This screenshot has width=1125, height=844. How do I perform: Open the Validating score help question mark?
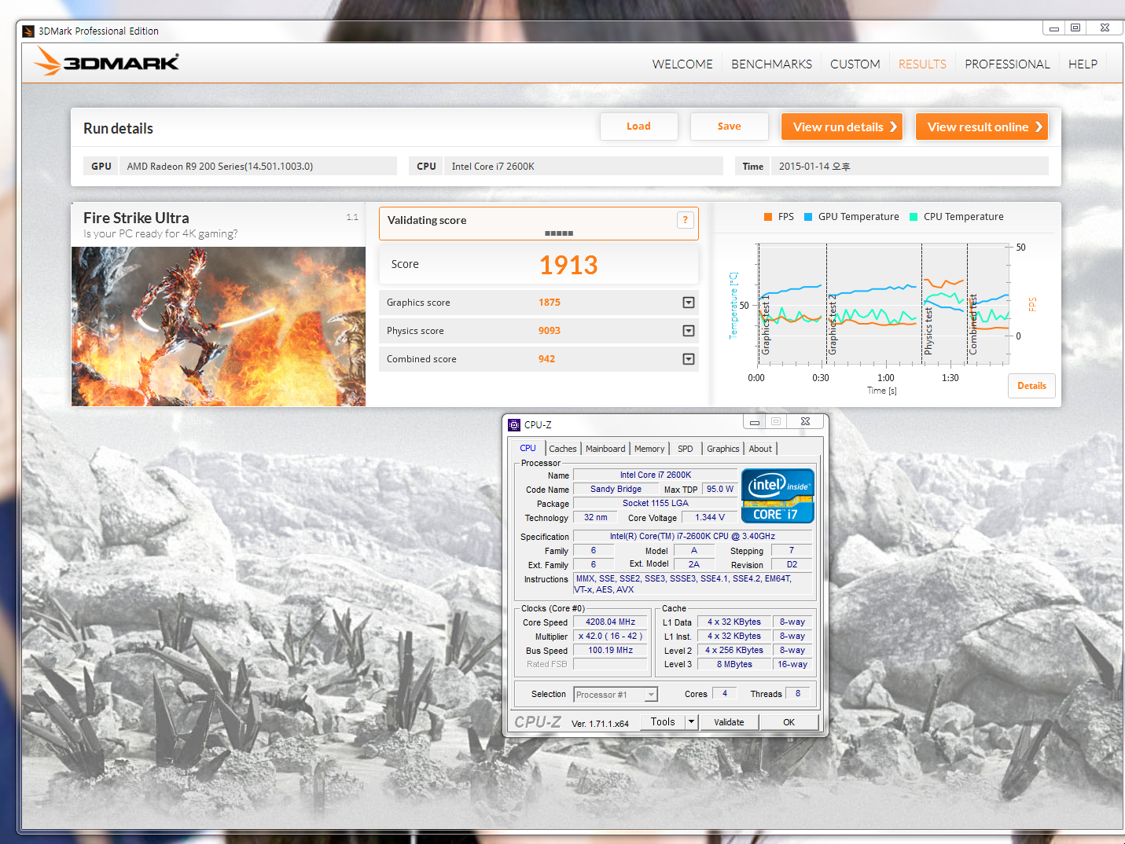click(685, 220)
